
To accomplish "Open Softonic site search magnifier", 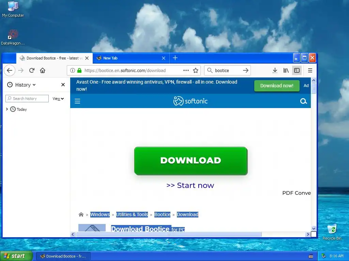I will (303, 101).
